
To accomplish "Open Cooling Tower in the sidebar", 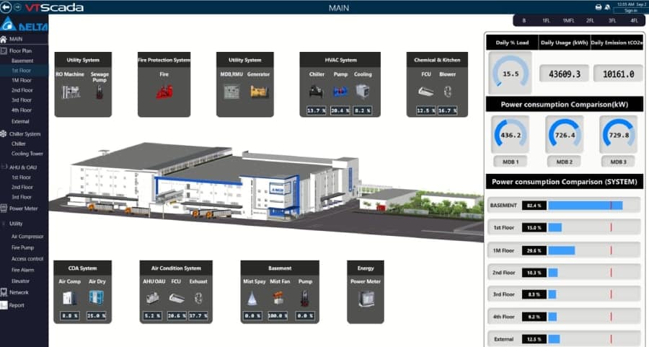I will pyautogui.click(x=27, y=154).
